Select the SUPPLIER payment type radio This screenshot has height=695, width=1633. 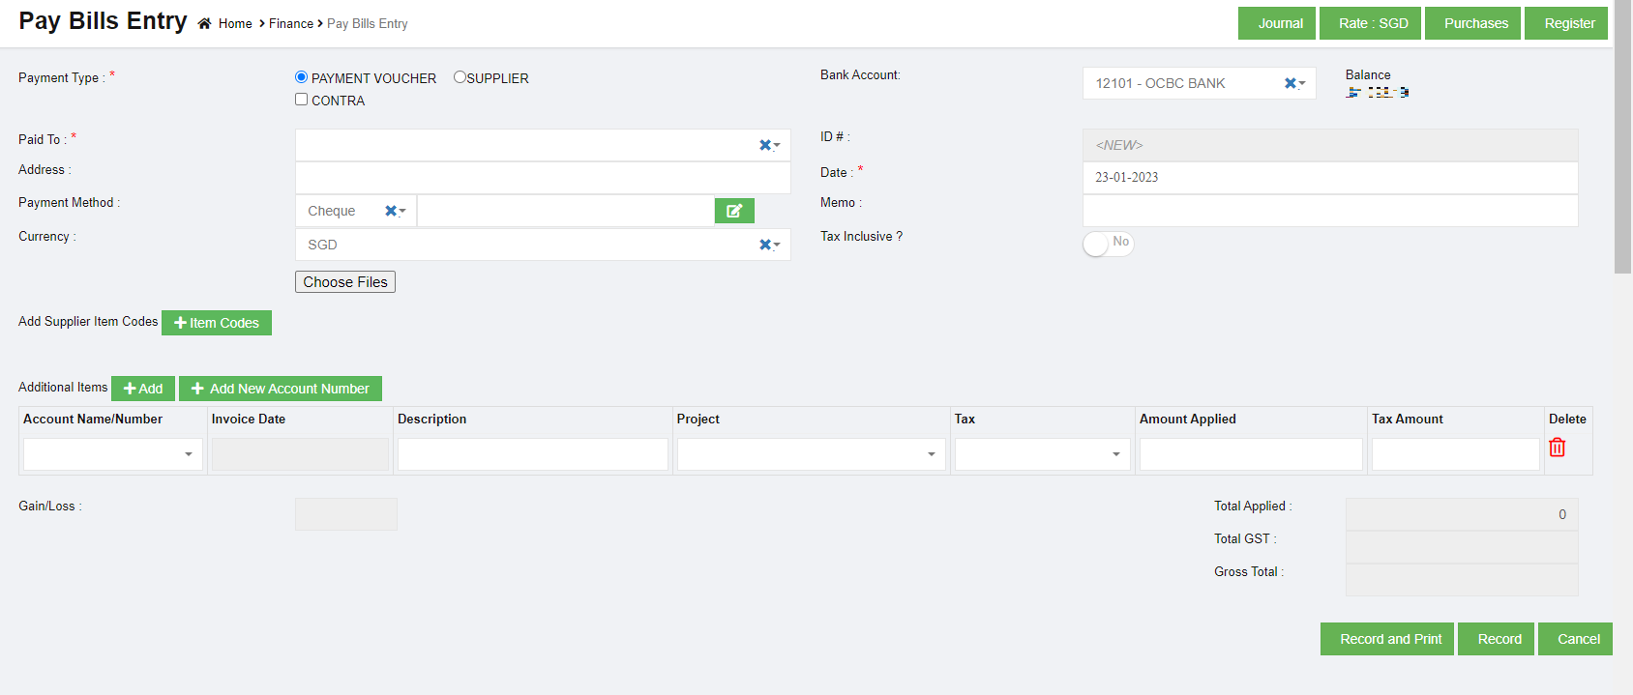(460, 77)
